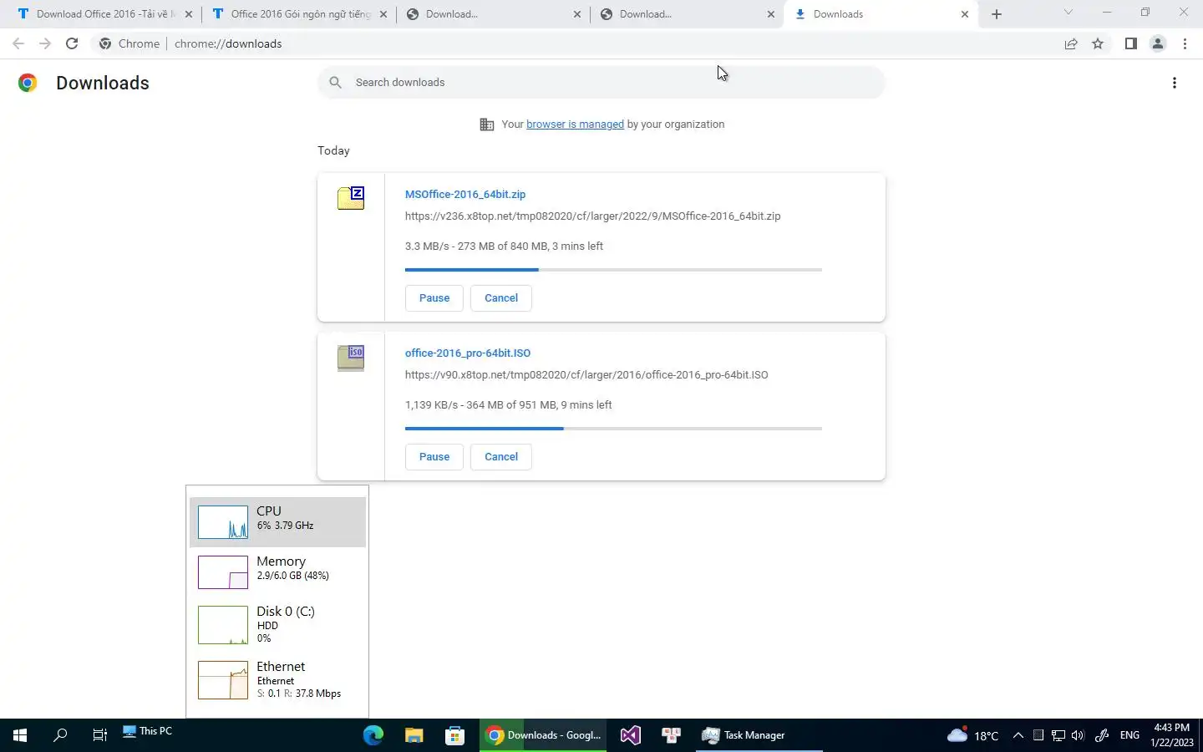Open weather widget showing 18°C
The height and width of the screenshot is (752, 1203).
[x=973, y=735]
